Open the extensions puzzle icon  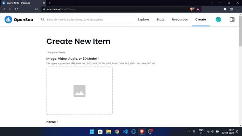pos(225,9)
